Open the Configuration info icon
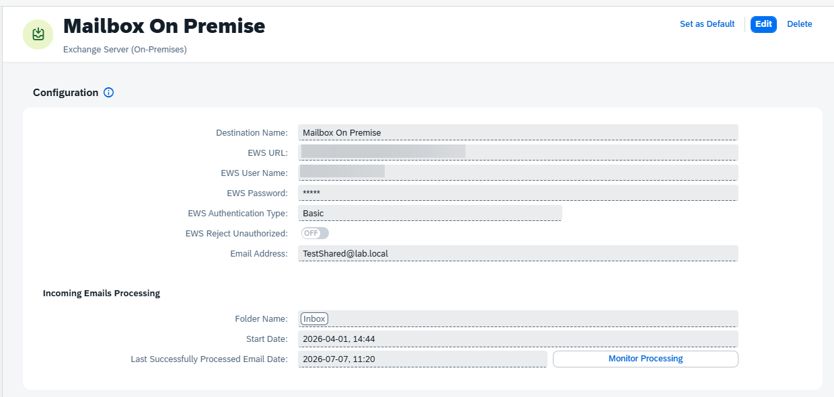 [x=109, y=93]
